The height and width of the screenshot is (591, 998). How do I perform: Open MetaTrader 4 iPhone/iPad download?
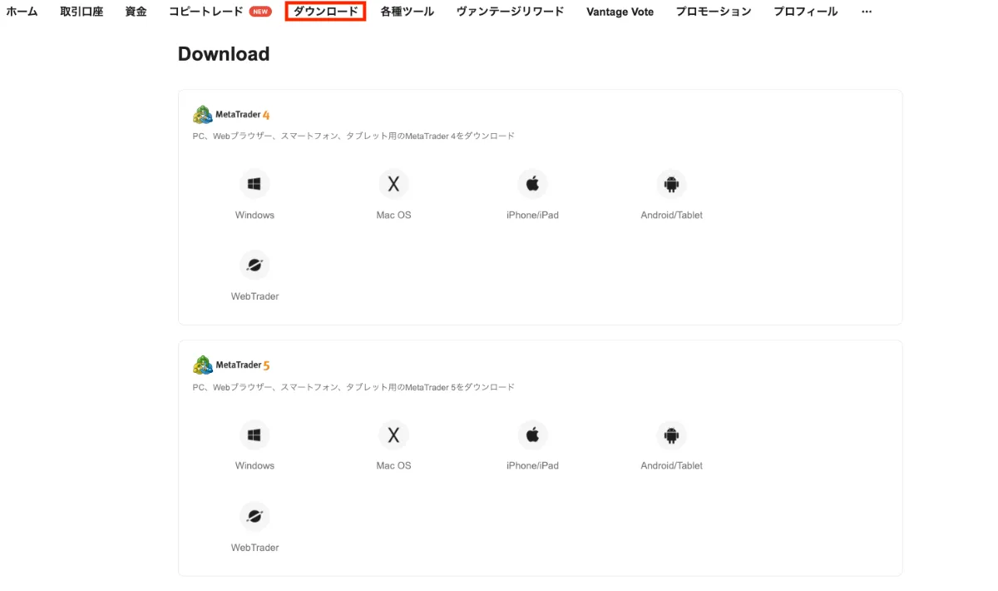pyautogui.click(x=532, y=183)
